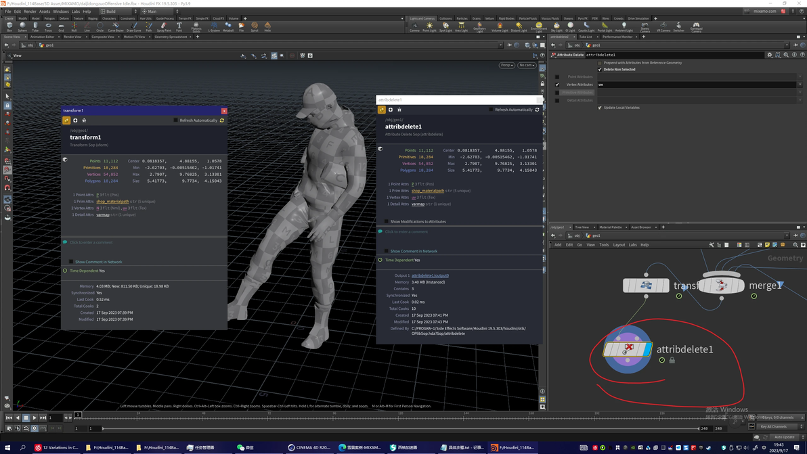Switch to the Geometry Spreadsheet tab
The height and width of the screenshot is (454, 807).
(171, 37)
